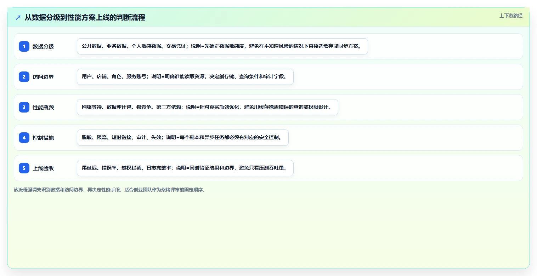Viewport: 537px width, 276px height.
Task: Select the 控制措施 step label
Action: [x=43, y=138]
